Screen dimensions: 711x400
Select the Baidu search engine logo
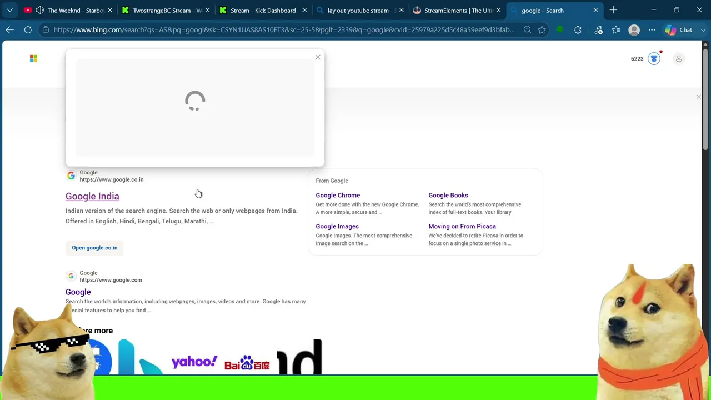(x=247, y=363)
